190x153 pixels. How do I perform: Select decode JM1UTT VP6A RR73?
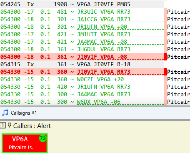coord(82,34)
